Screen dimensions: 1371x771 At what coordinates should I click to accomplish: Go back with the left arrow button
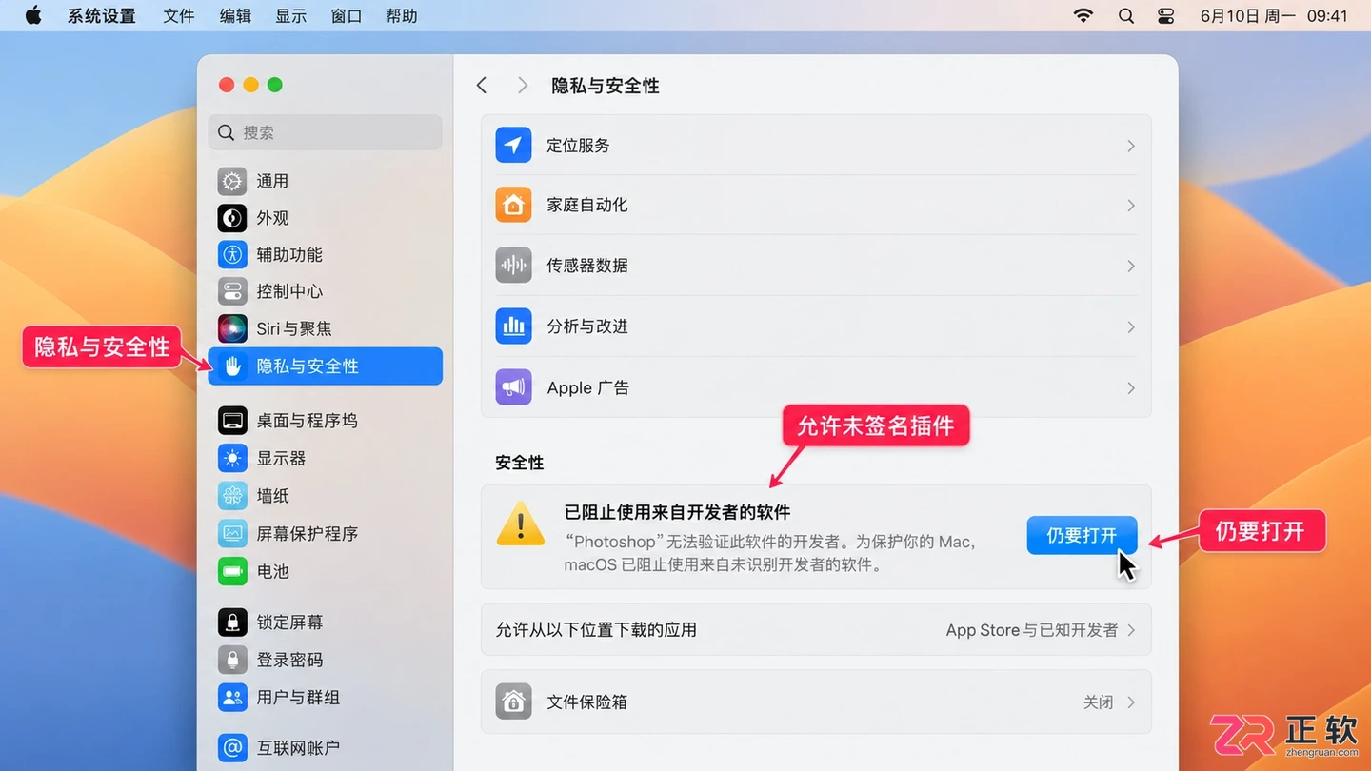[482, 86]
